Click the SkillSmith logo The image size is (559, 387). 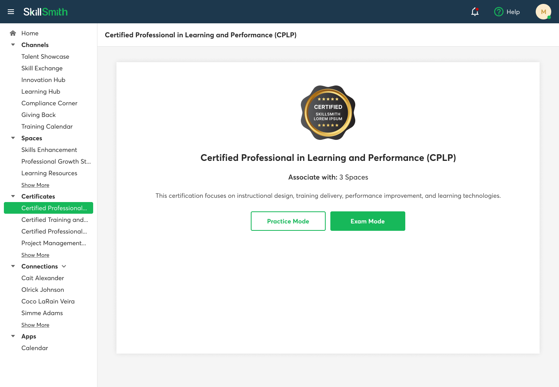[x=45, y=12]
